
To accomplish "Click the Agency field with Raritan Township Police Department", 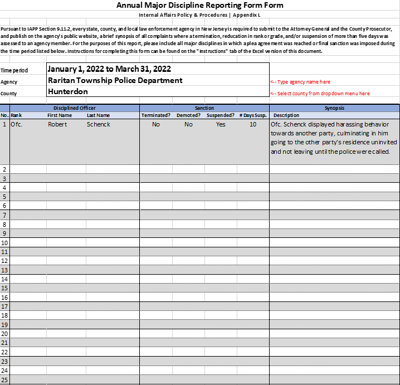I will pyautogui.click(x=156, y=80).
